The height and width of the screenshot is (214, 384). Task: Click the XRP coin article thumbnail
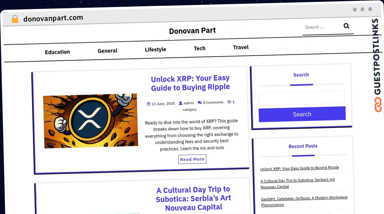click(x=91, y=121)
